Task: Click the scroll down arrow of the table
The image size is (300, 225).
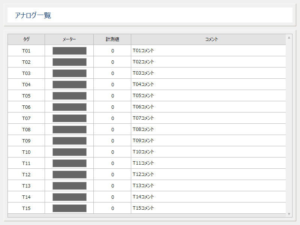Action: pyautogui.click(x=289, y=214)
